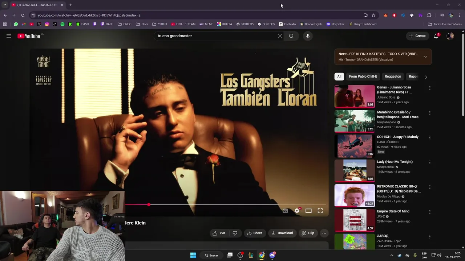Download the video
This screenshot has width=465, height=261.
282,233
